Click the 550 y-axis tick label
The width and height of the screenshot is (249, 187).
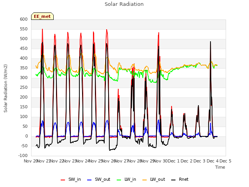[24, 29]
